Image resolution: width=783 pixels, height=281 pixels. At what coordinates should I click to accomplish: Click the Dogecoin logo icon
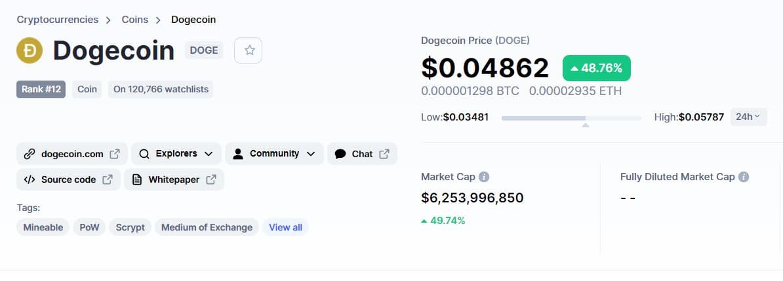click(30, 51)
